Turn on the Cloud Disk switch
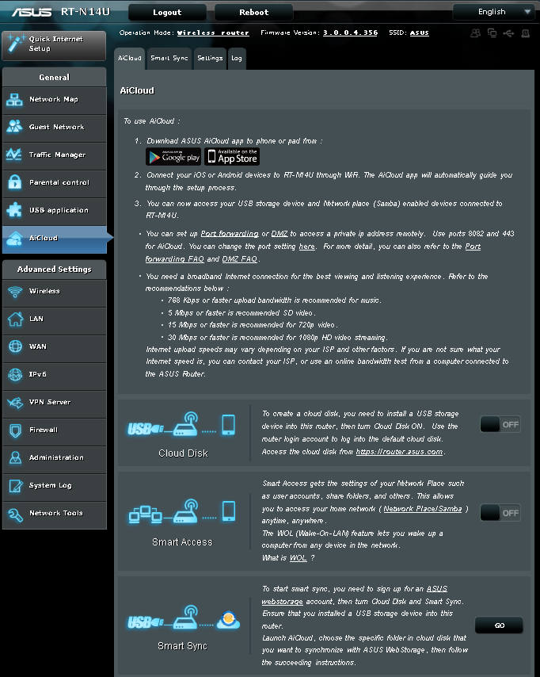 [x=500, y=424]
